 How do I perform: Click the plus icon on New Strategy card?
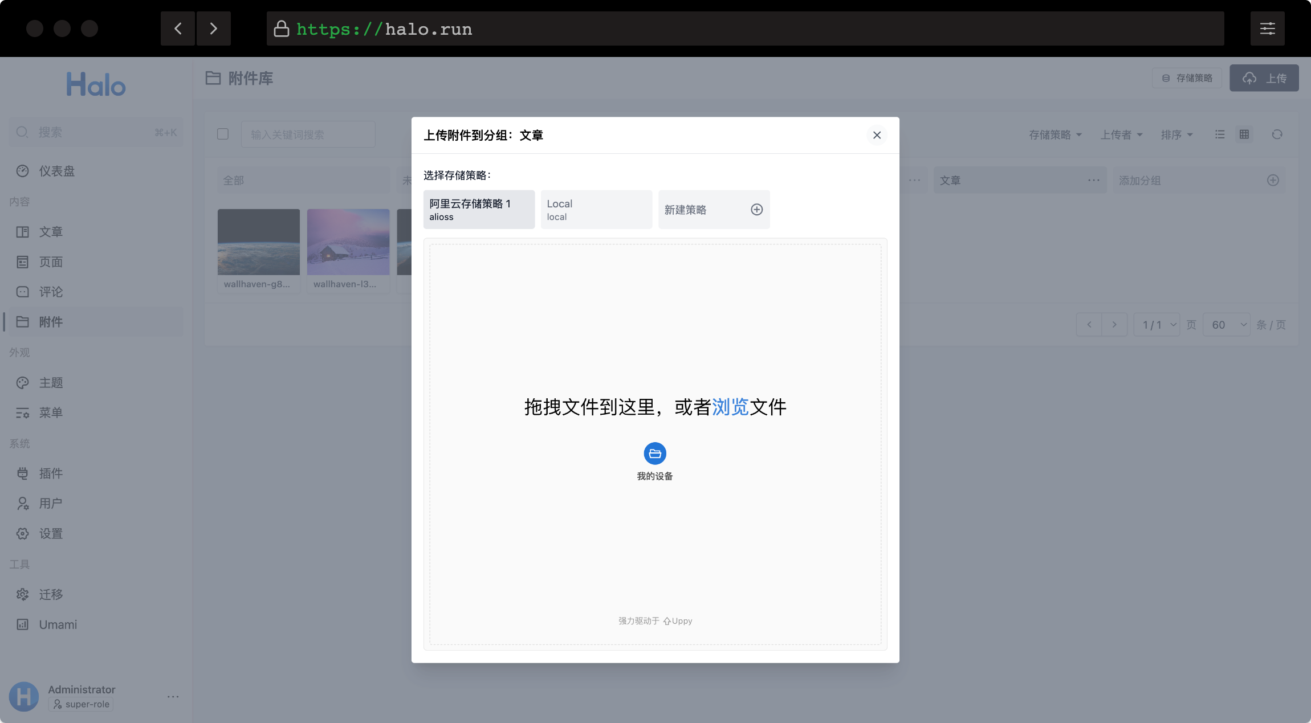(756, 210)
